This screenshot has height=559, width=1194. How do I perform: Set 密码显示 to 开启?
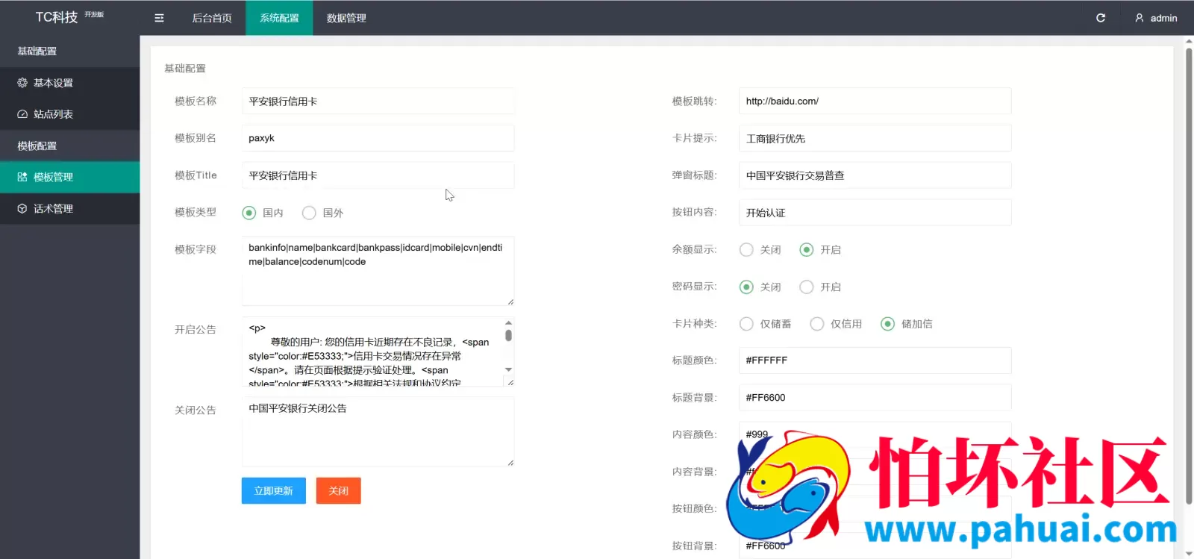click(x=806, y=287)
